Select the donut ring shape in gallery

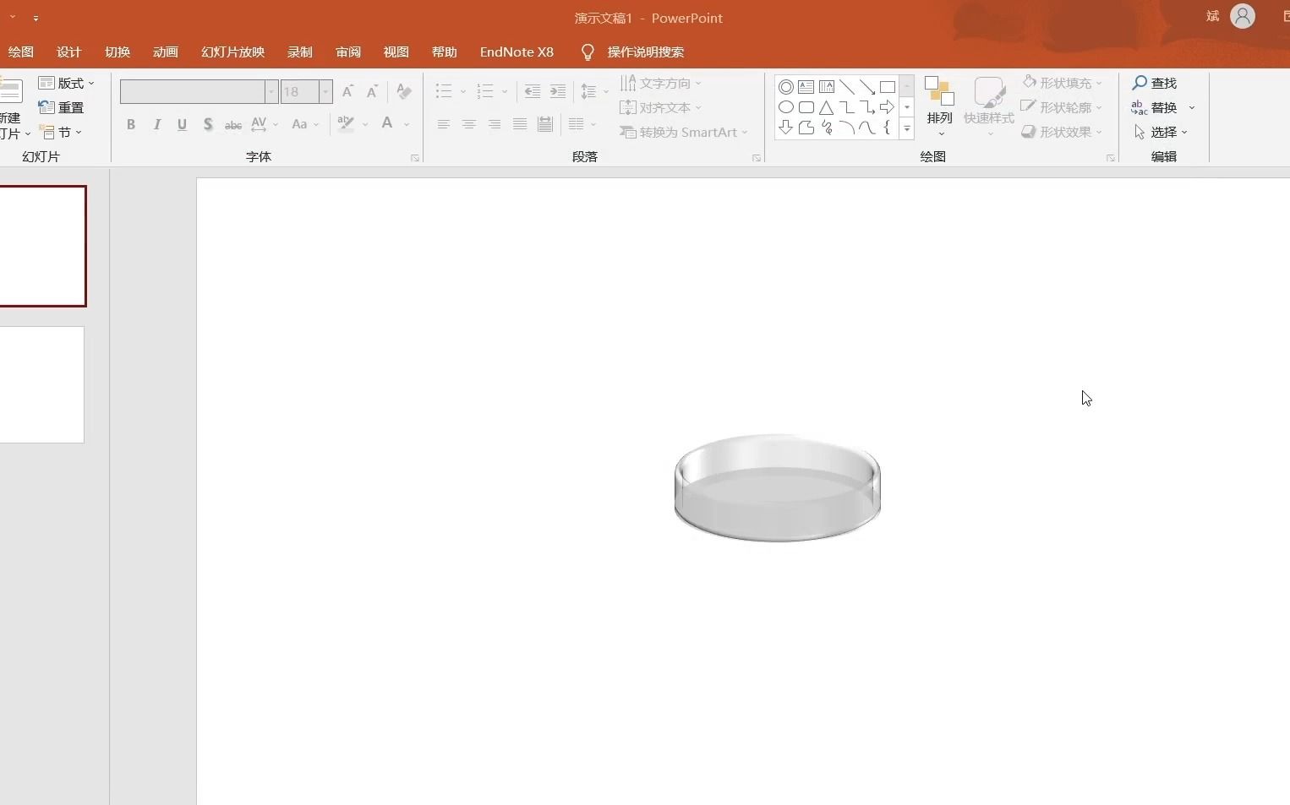(786, 87)
